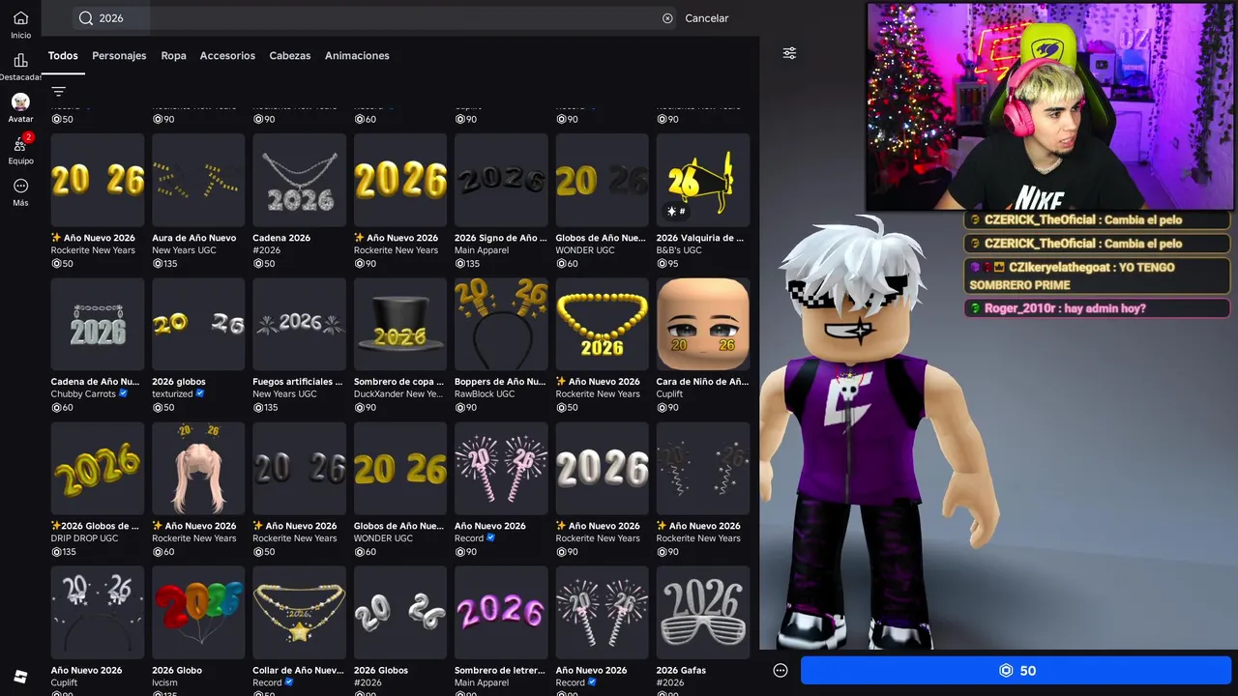Image resolution: width=1238 pixels, height=696 pixels.
Task: Switch to the Animaciones tab
Action: 357,56
